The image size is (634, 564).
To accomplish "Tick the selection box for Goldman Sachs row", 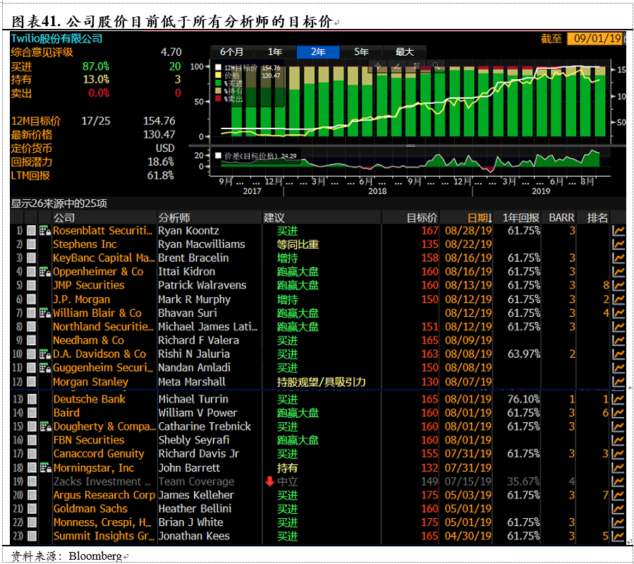I will click(31, 508).
